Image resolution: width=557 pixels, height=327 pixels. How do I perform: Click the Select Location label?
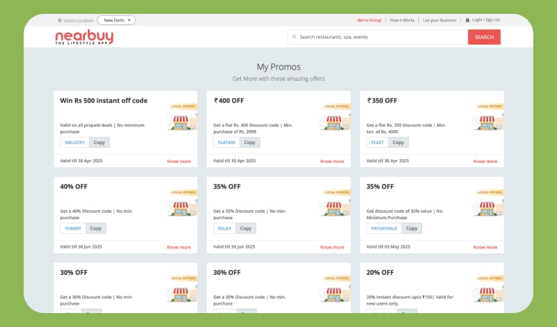tap(79, 21)
